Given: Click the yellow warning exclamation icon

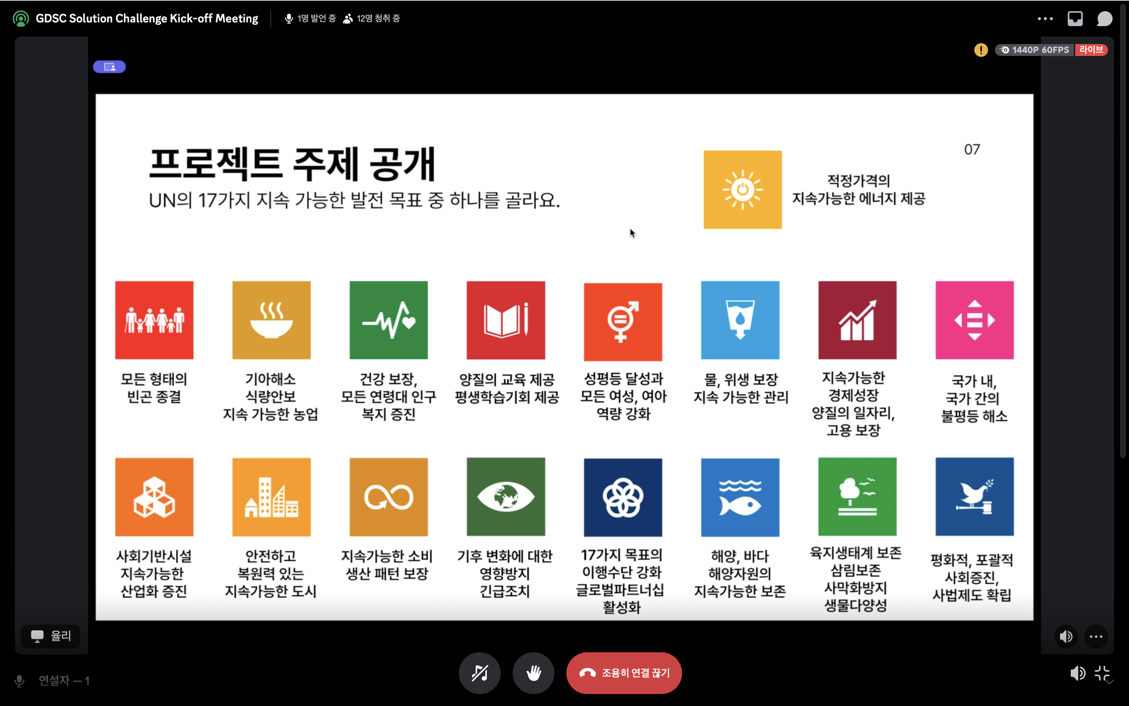Looking at the screenshot, I should click(x=981, y=50).
